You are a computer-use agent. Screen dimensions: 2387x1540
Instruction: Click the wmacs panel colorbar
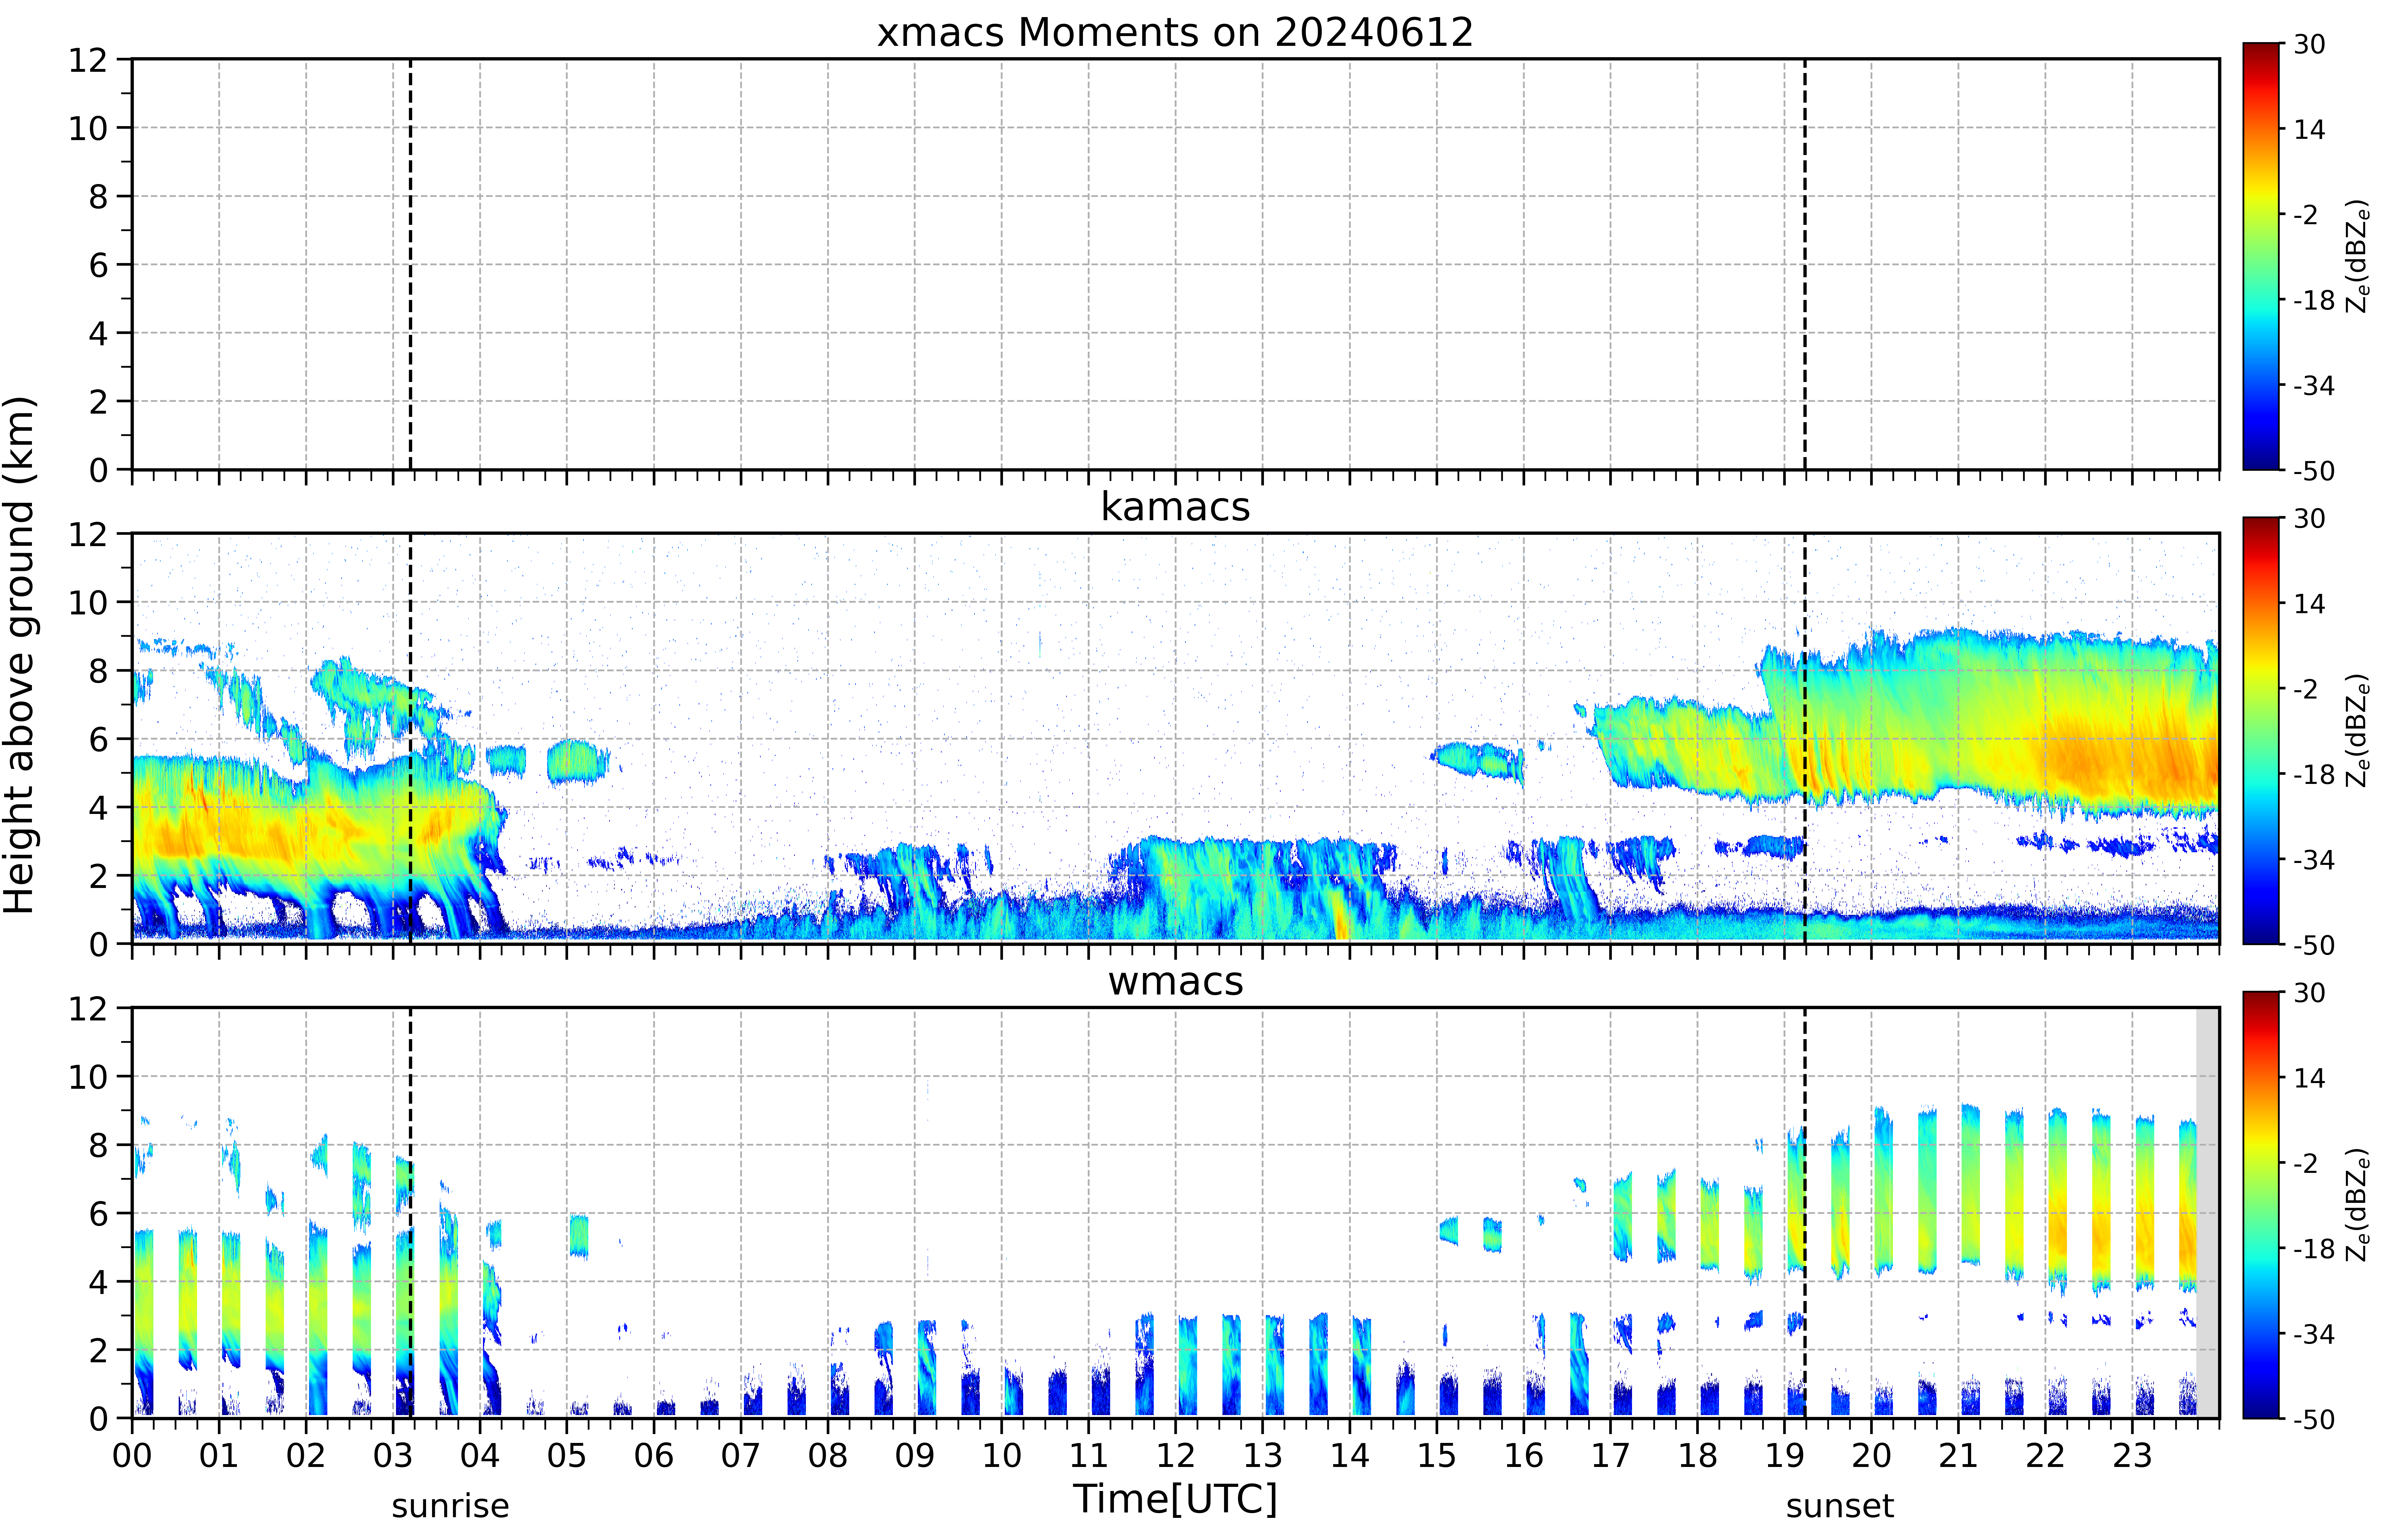point(2261,1205)
